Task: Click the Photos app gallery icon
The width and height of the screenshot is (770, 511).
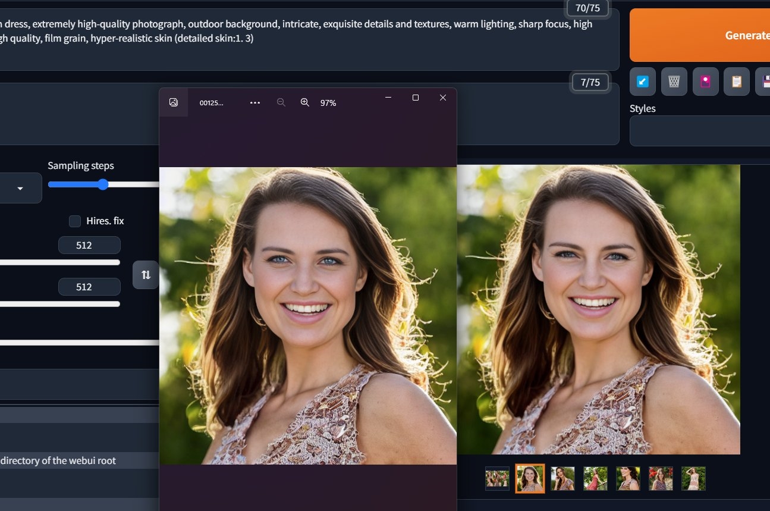Action: 174,102
